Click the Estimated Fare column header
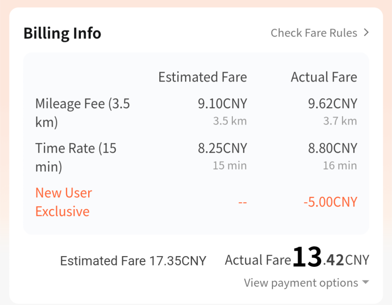Viewport: 392px width, 305px height. pyautogui.click(x=202, y=77)
